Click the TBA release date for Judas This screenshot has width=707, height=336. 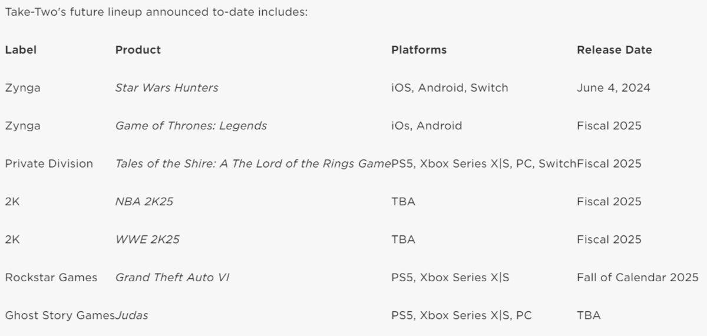[589, 315]
